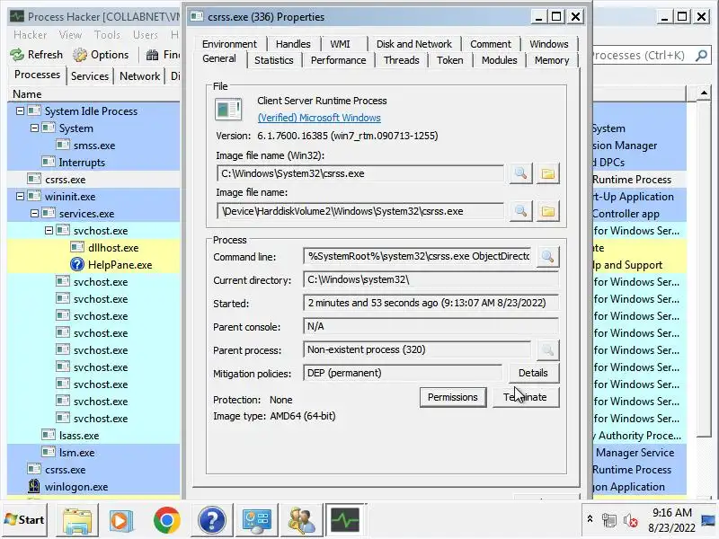
Task: Switch to the Statistics tab
Action: [x=274, y=60]
